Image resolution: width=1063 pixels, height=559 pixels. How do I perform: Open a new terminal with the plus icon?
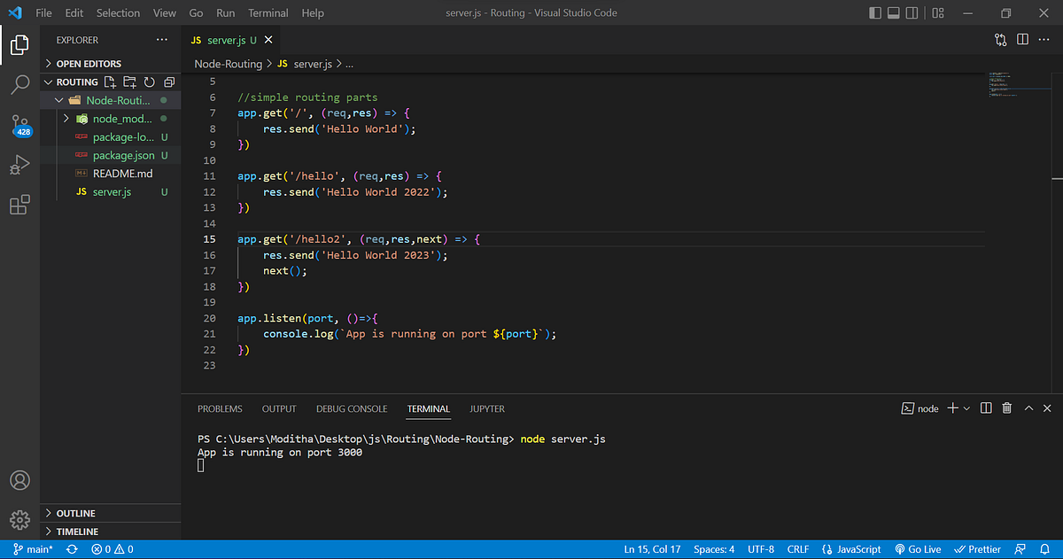coord(954,408)
